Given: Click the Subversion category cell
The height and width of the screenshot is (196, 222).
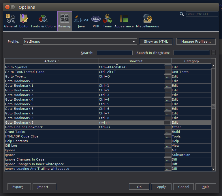Looking at the screenshot, I should [x=191, y=155].
